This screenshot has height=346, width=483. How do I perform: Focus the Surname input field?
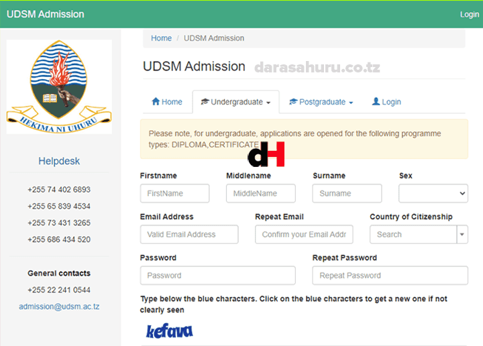click(x=347, y=193)
